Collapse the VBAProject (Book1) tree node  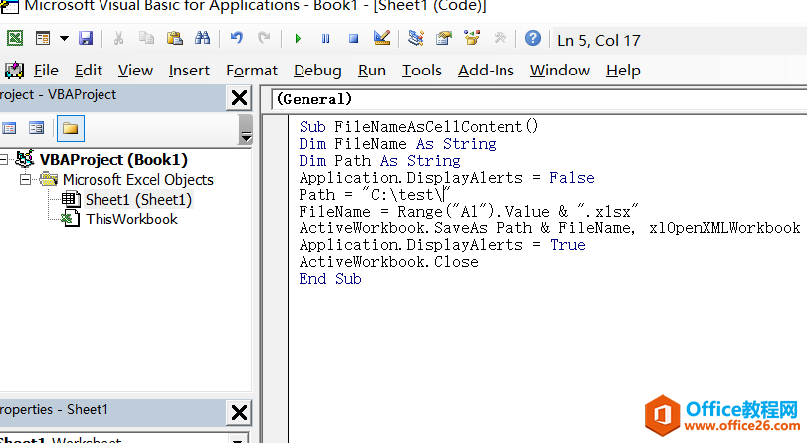point(4,160)
